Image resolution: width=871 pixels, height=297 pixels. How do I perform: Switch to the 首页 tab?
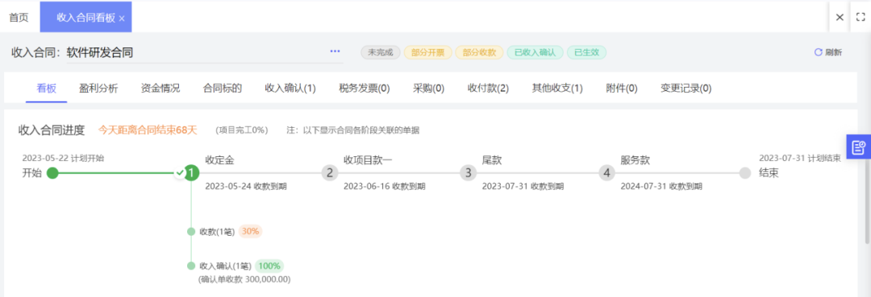[x=19, y=18]
